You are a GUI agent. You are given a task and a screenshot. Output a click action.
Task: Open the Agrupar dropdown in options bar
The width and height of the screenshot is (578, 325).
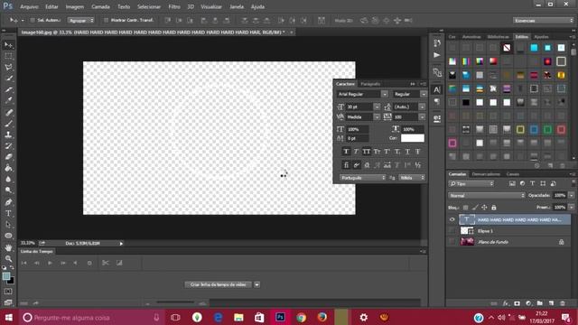[80, 20]
